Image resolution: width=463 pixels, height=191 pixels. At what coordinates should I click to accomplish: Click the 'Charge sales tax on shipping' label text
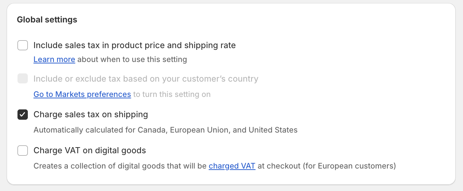click(x=91, y=115)
